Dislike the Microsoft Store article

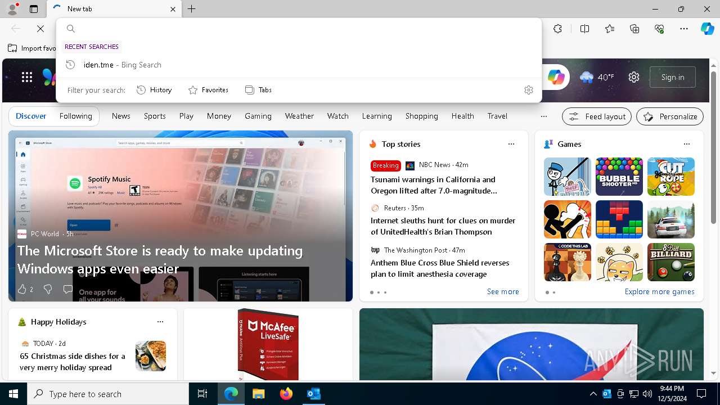[48, 289]
